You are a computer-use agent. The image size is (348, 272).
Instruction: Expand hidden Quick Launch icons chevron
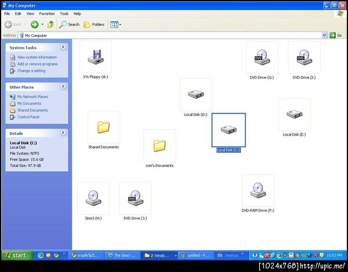click(x=64, y=253)
